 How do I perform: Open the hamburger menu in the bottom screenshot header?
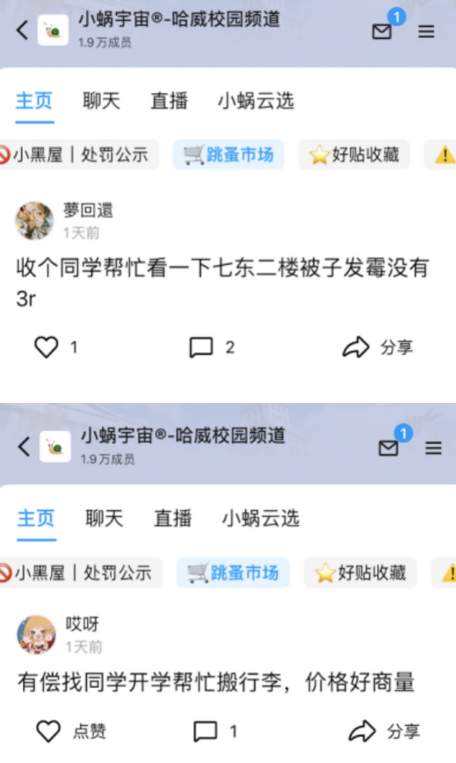[434, 447]
